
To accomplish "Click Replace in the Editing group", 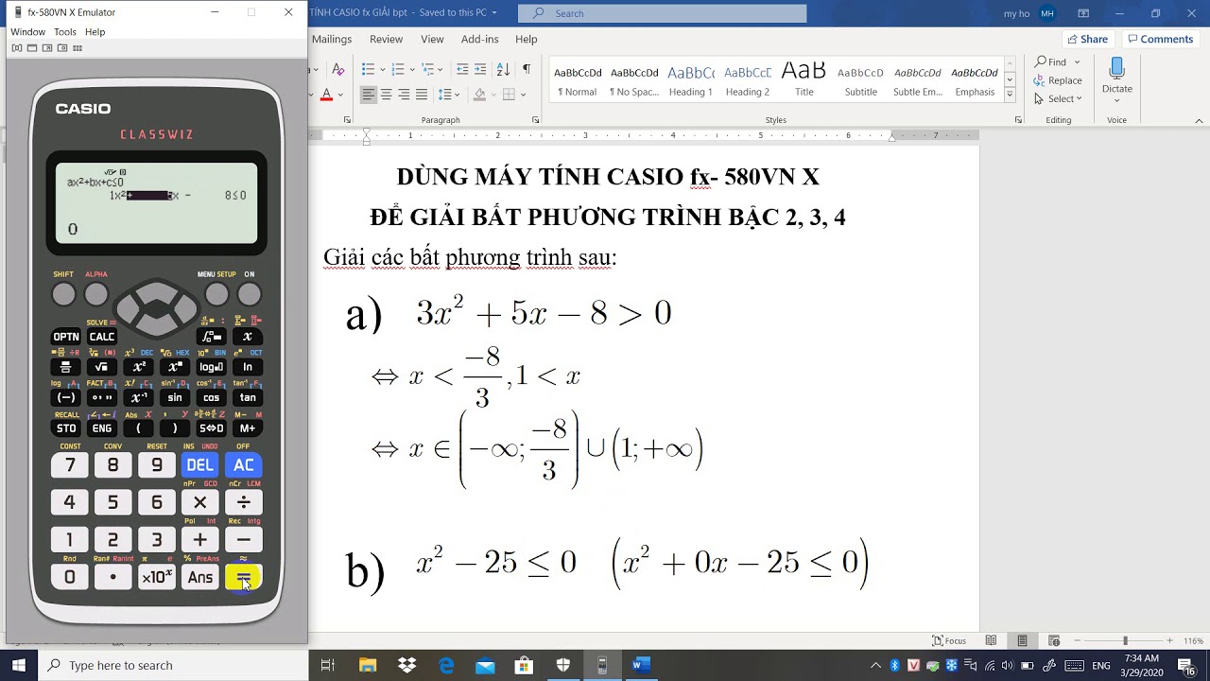I will pos(1058,80).
